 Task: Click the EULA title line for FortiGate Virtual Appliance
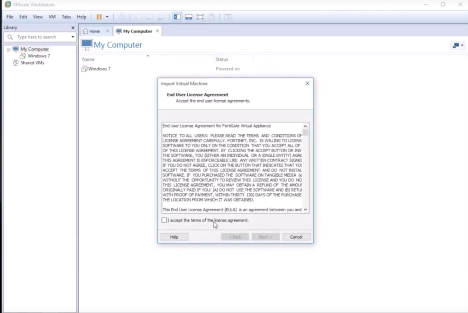coord(216,126)
